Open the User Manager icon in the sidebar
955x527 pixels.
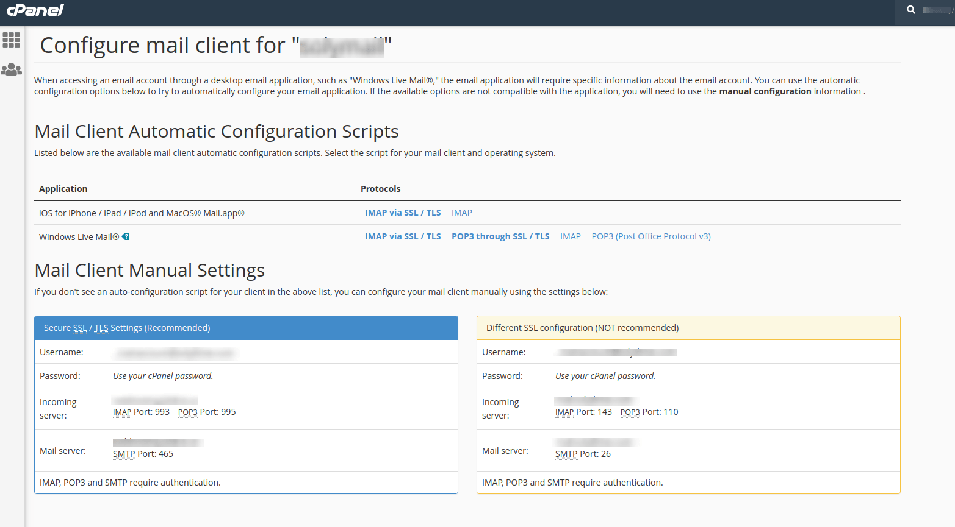[x=12, y=69]
